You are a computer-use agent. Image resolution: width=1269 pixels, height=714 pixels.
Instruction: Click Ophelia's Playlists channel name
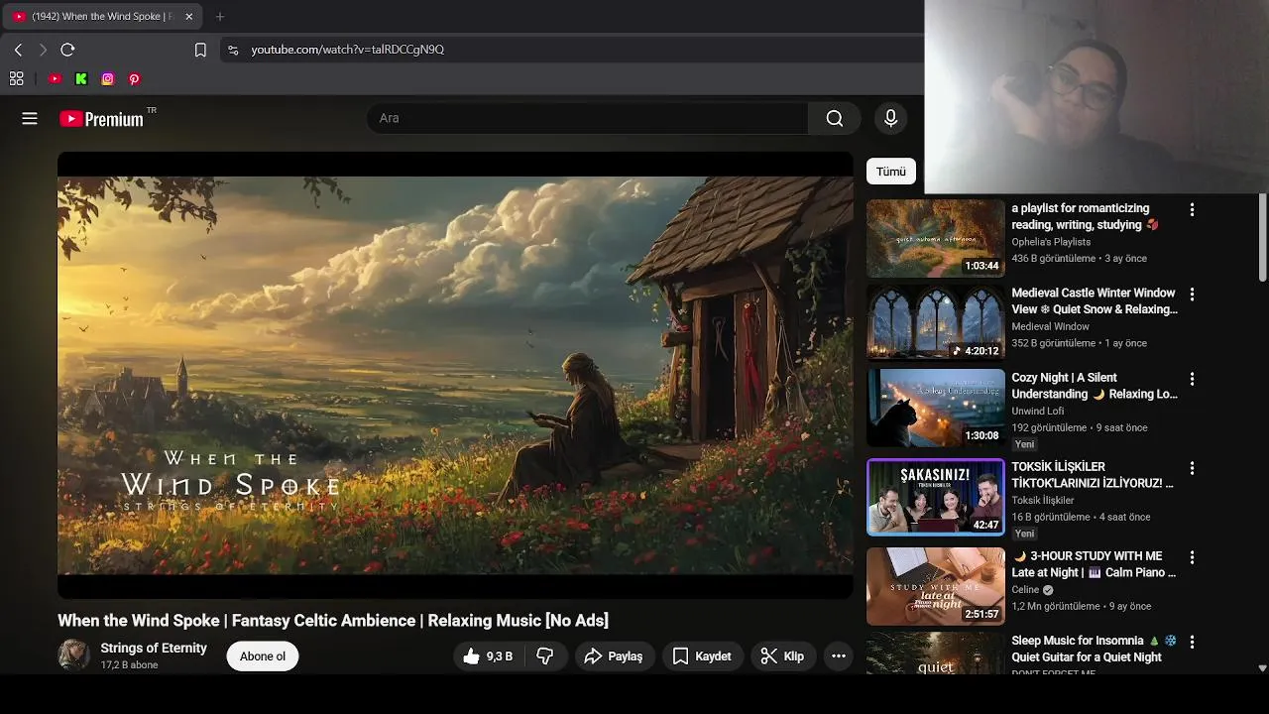(x=1051, y=242)
